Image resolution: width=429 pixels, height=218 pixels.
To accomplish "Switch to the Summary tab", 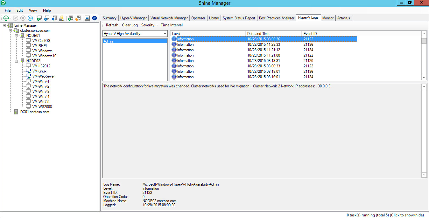I will 109,18.
